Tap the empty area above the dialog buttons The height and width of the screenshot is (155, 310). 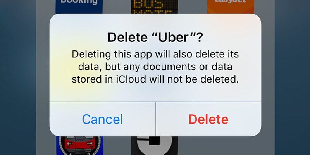click(155, 93)
